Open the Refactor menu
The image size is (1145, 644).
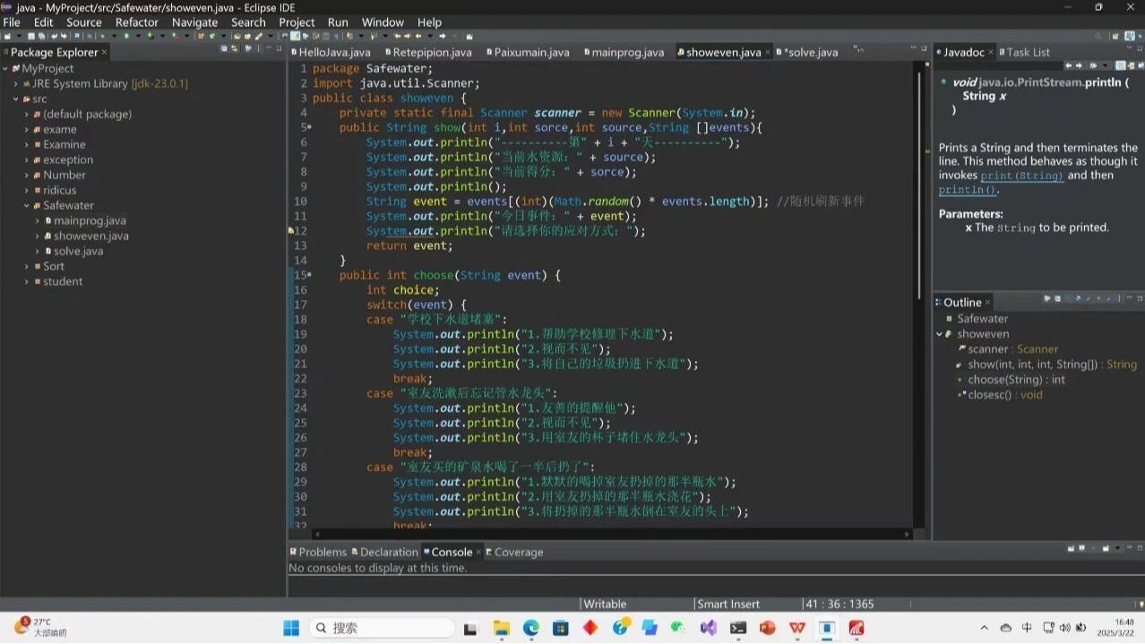136,22
